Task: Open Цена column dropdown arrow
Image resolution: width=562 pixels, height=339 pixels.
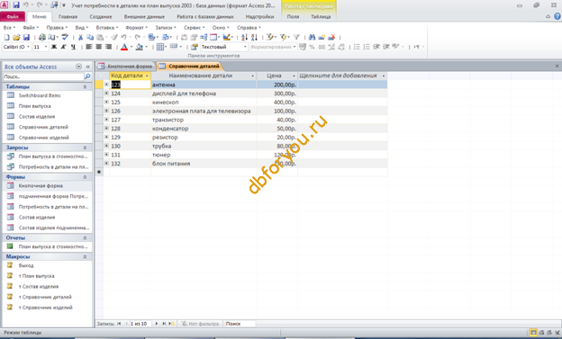Action: click(294, 76)
